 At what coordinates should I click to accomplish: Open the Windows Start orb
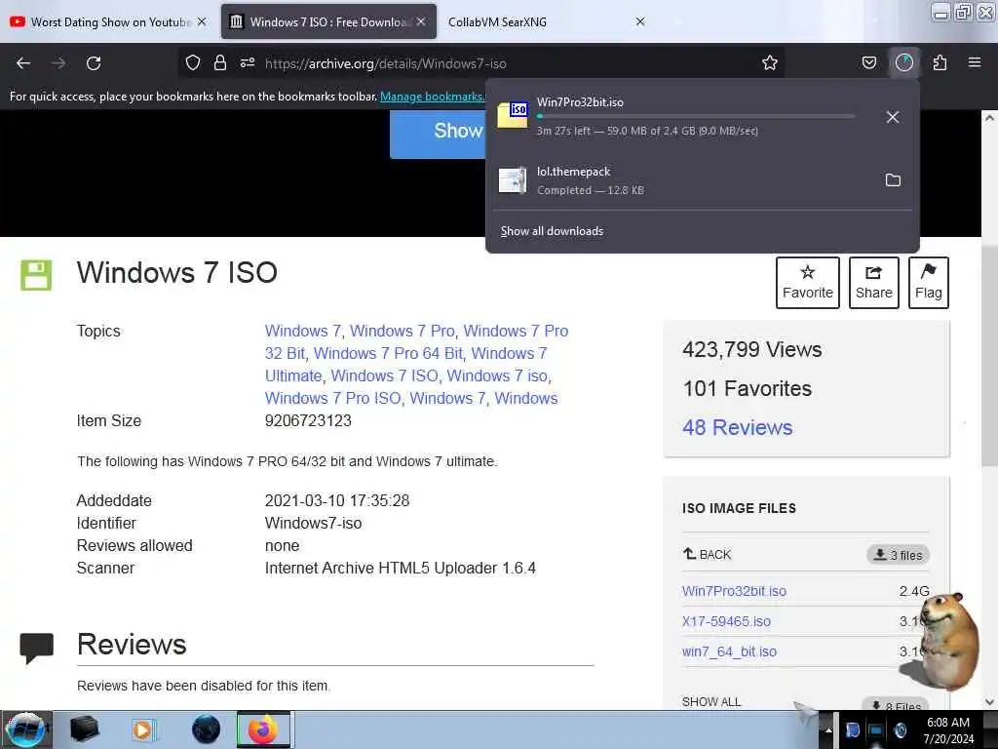coord(25,729)
